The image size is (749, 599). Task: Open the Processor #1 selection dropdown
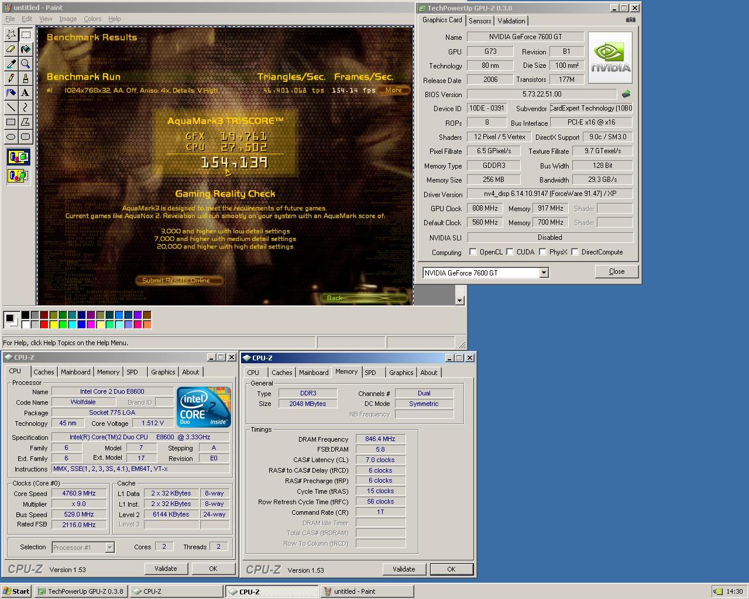coord(109,548)
